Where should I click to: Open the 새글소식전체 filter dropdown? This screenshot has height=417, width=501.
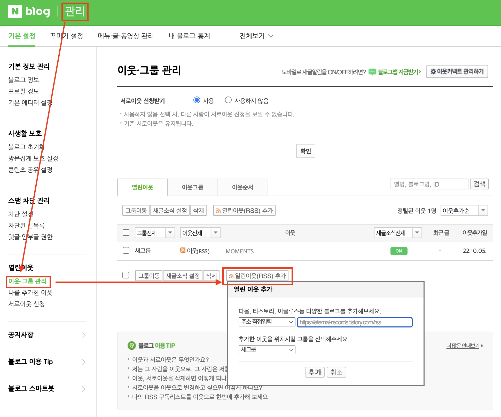tap(397, 233)
